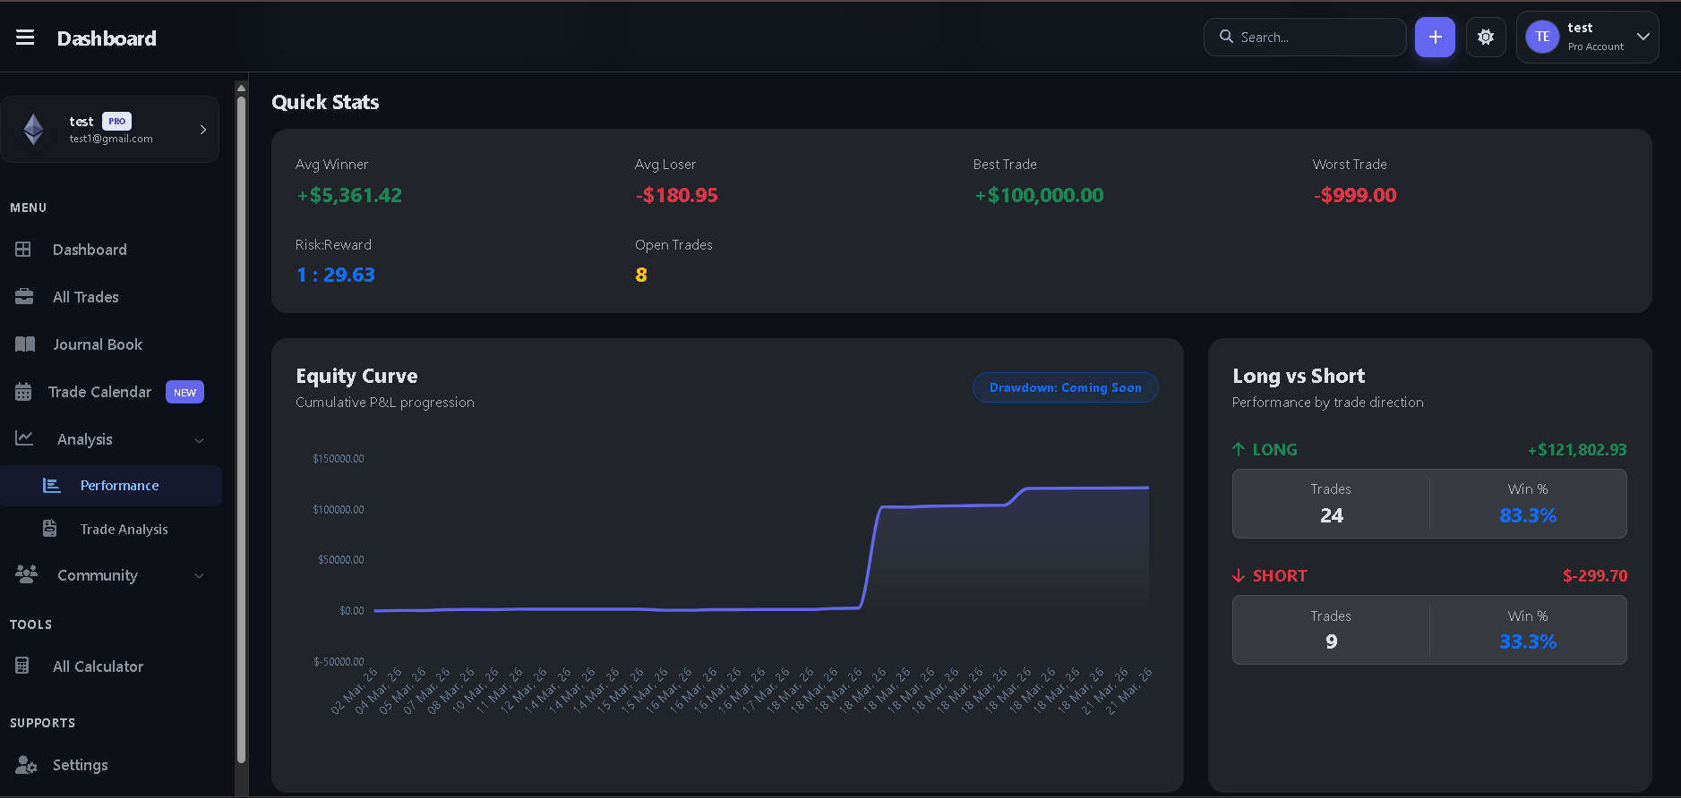Image resolution: width=1681 pixels, height=798 pixels.
Task: Click the search magnifier icon
Action: 1226,37
